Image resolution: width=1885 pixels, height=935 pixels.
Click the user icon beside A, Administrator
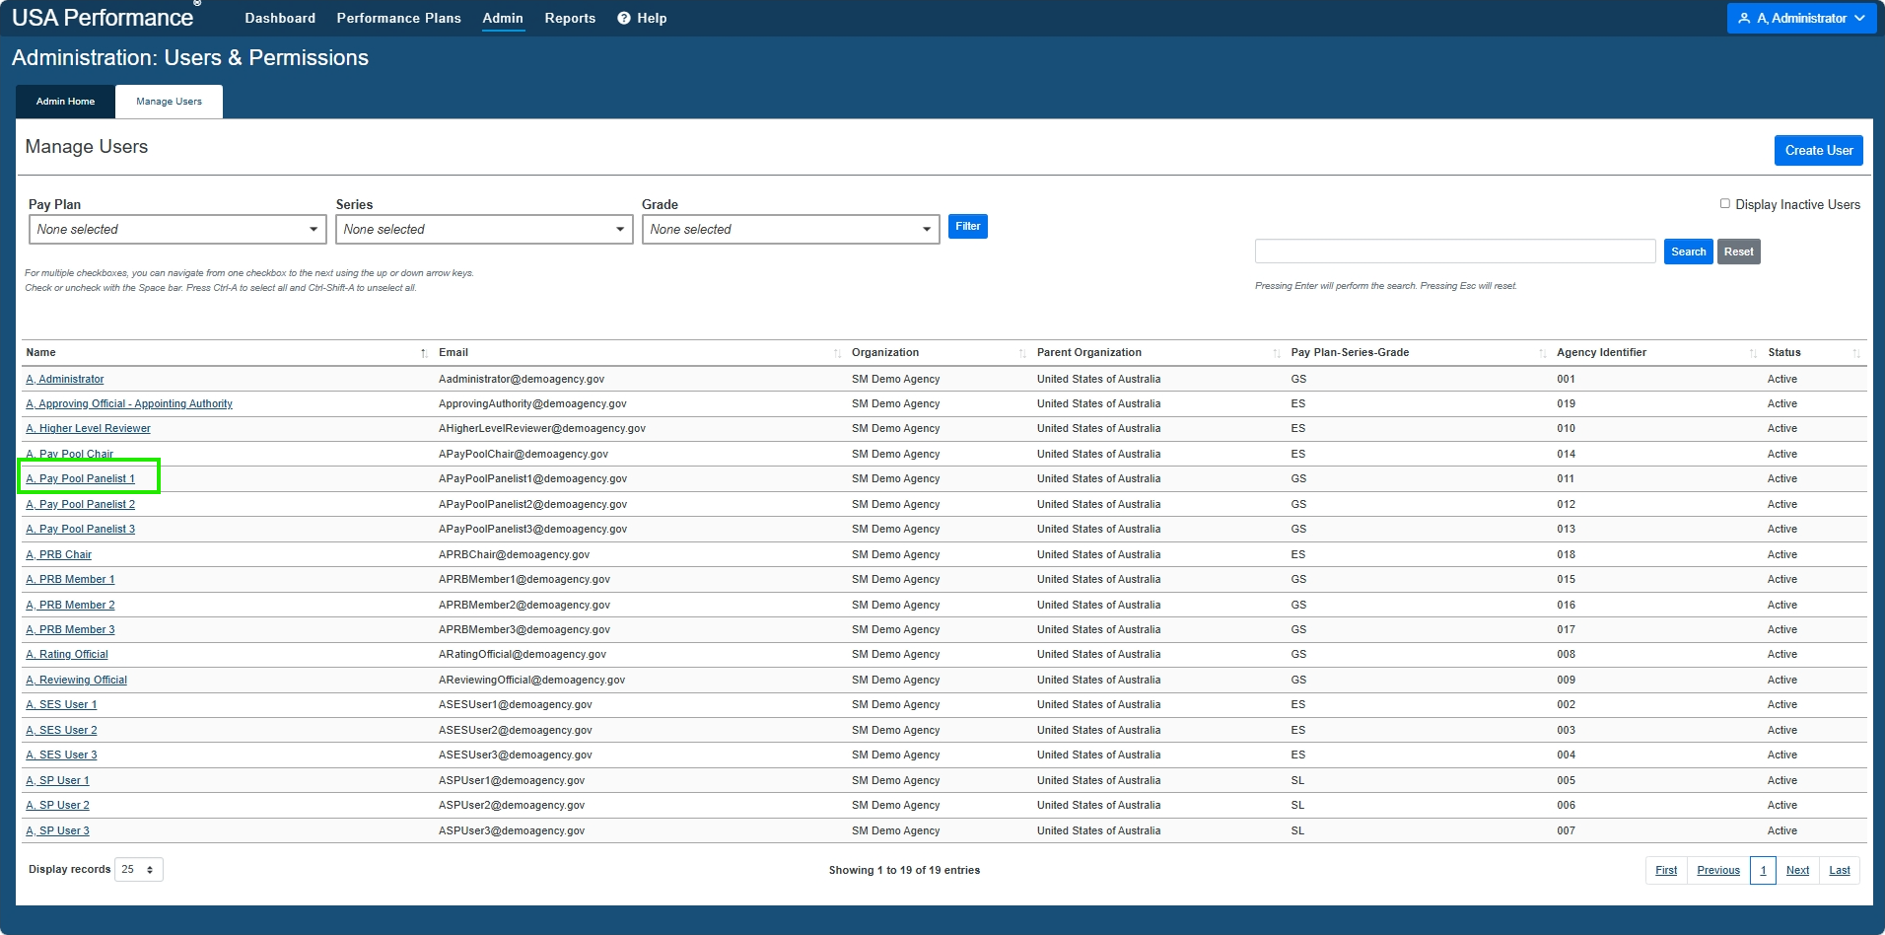coord(1744,18)
